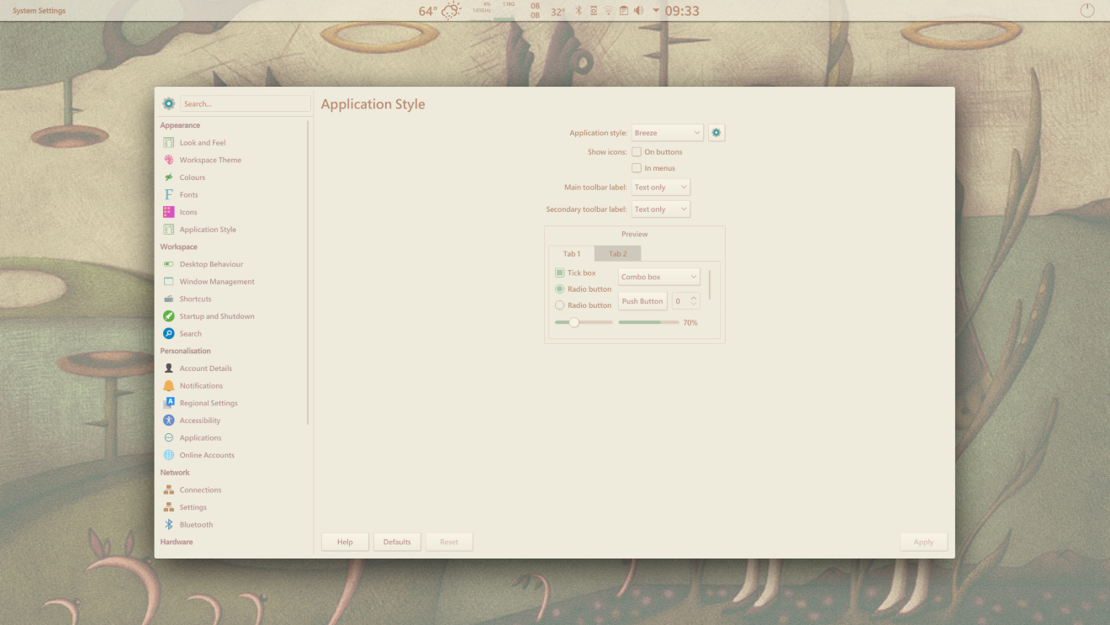Open network Connections settings
This screenshot has width=1110, height=625.
point(233,490)
